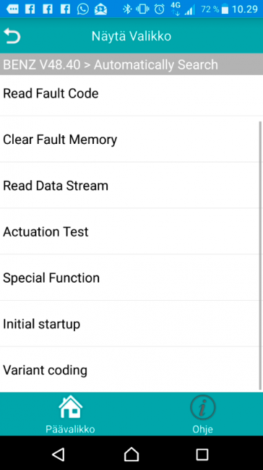Image resolution: width=263 pixels, height=470 pixels.
Task: Tap Android home navigation icon
Action: pos(131,454)
